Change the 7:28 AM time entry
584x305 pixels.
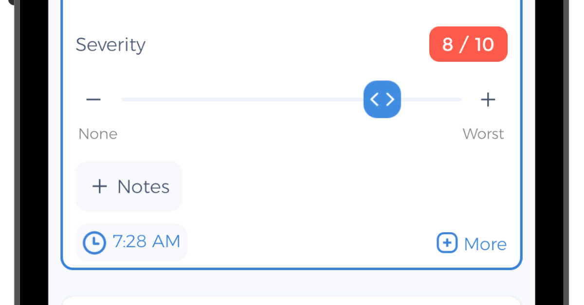pos(131,242)
